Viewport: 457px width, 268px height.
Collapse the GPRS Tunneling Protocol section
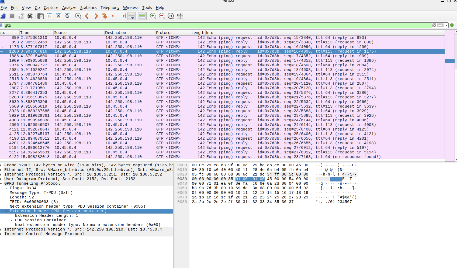pyautogui.click(x=1, y=184)
